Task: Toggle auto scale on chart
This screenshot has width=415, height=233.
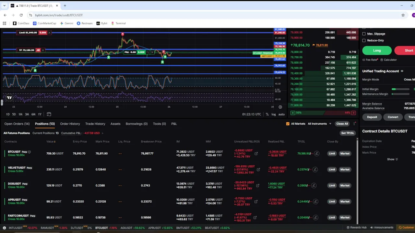Action: pos(281,114)
